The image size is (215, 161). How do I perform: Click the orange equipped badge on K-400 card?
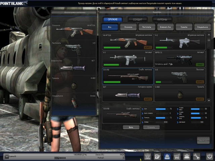pyautogui.click(x=200, y=99)
